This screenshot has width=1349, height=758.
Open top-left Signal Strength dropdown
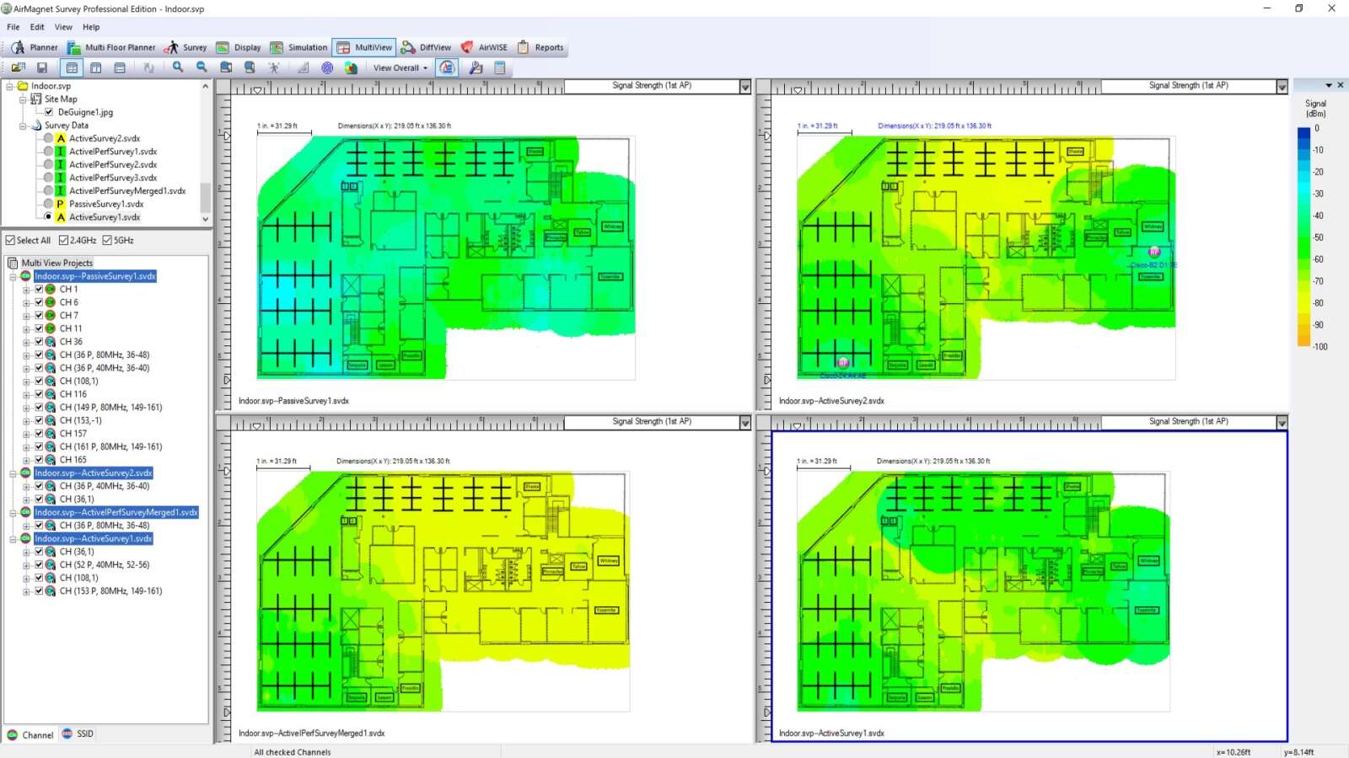click(x=744, y=87)
